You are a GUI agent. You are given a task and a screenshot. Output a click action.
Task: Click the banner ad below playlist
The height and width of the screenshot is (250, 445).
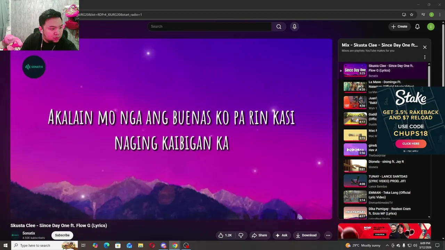[x=385, y=231]
